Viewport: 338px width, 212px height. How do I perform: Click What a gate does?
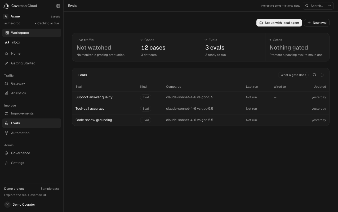293,75
